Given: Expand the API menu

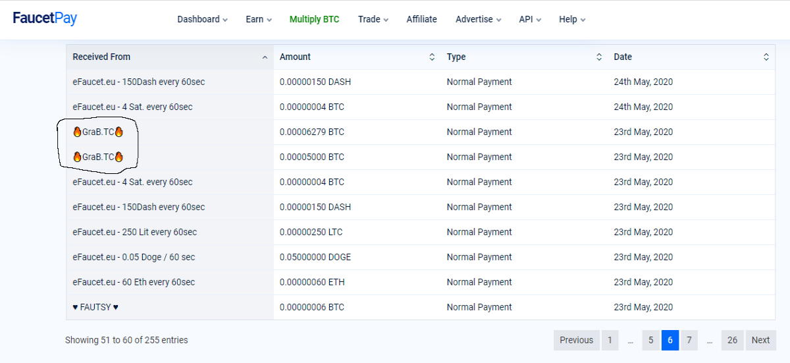Looking at the screenshot, I should (x=530, y=19).
